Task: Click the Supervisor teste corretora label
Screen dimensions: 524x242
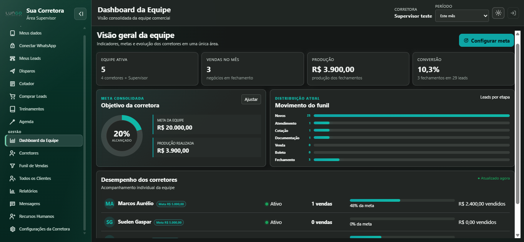Action: coord(413,16)
